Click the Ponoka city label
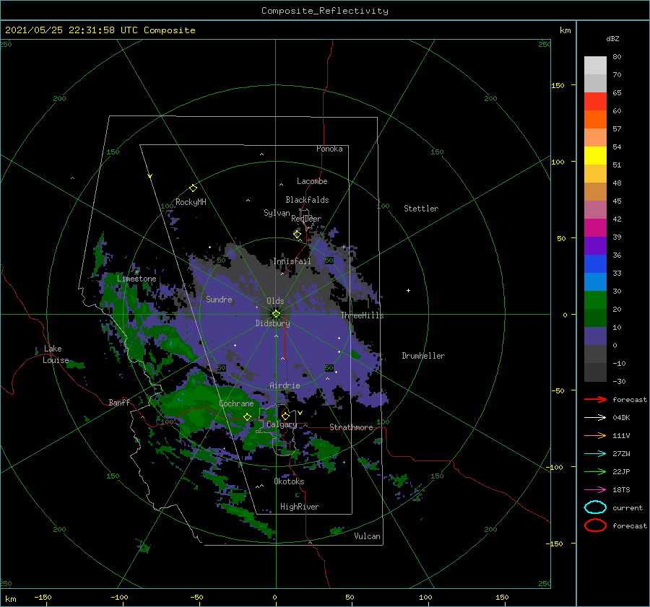This screenshot has width=650, height=607. coord(329,149)
